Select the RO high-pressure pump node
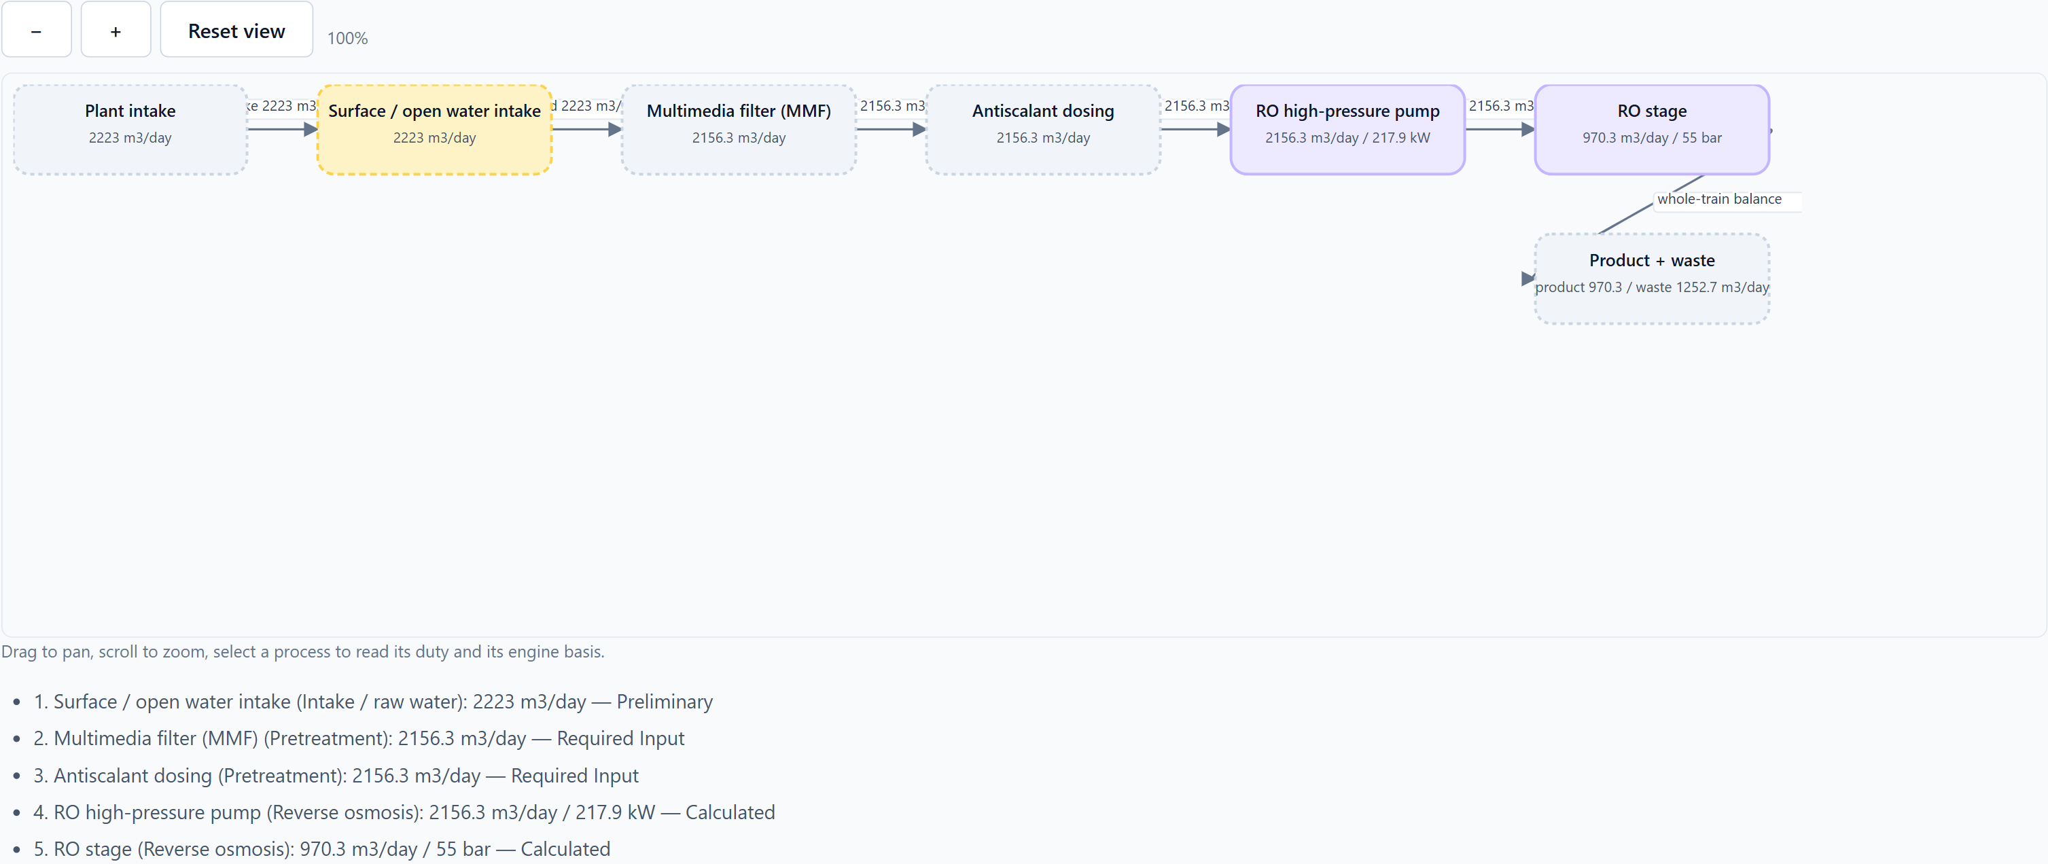The image size is (2048, 864). [1347, 130]
